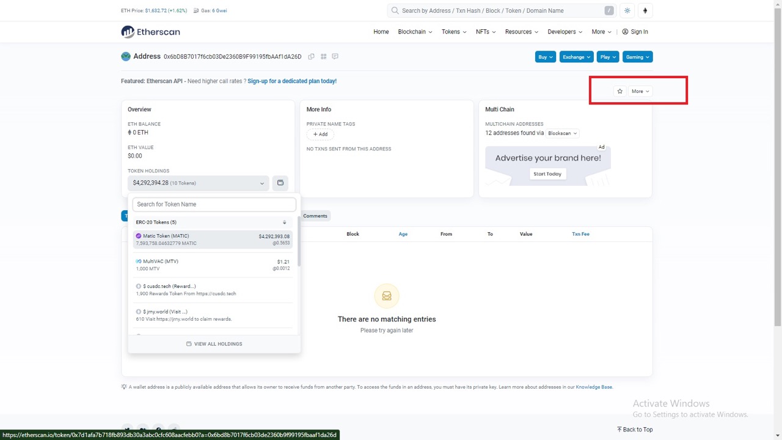The image size is (782, 440).
Task: Click the empty inbox icon
Action: tap(387, 296)
